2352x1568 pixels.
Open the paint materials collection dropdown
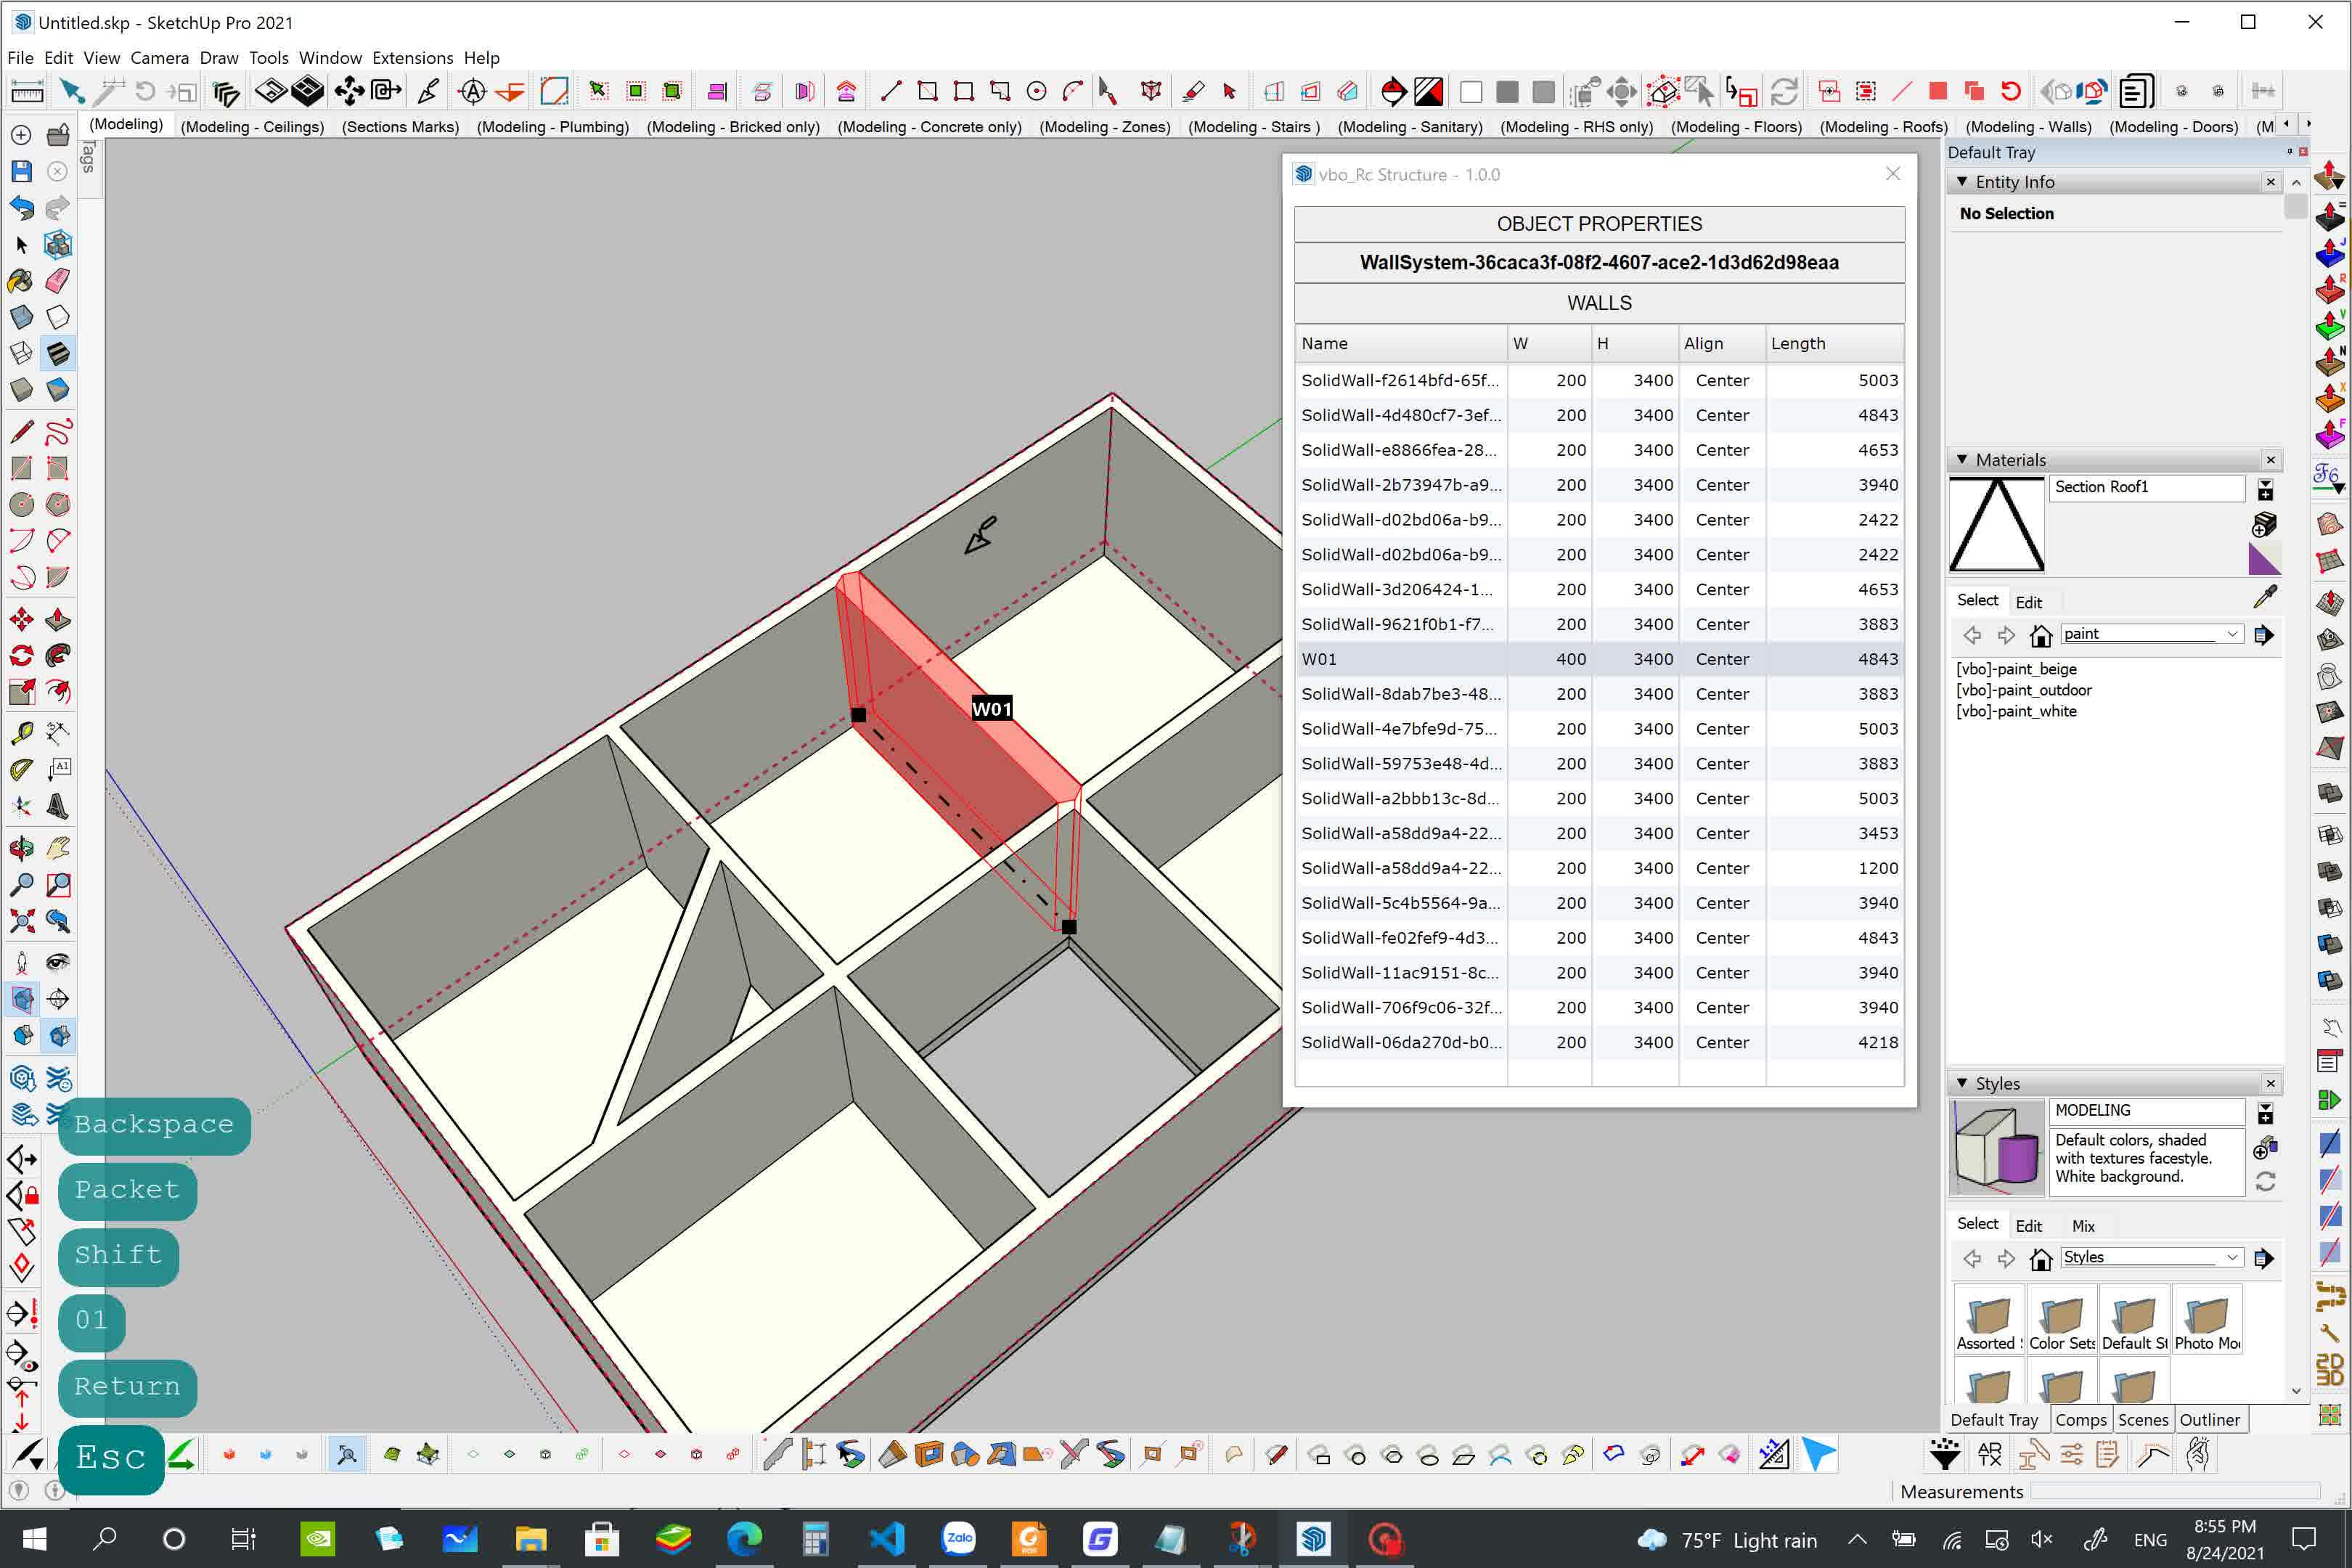(2232, 634)
